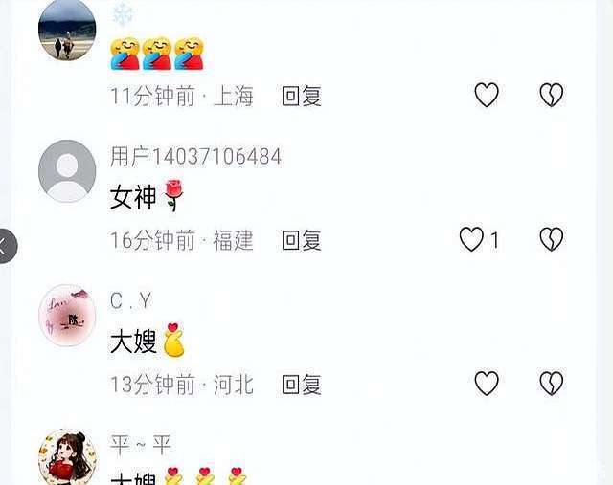Reply to the 16分钟前 Fujian comment
613x485 pixels.
click(302, 240)
